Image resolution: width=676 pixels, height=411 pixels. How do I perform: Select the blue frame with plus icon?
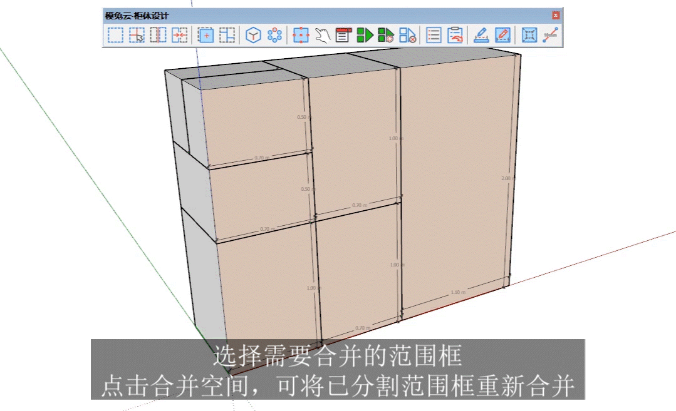pos(206,36)
